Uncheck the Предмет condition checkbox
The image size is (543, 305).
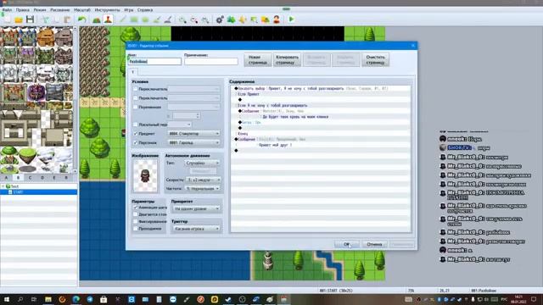[x=136, y=134]
